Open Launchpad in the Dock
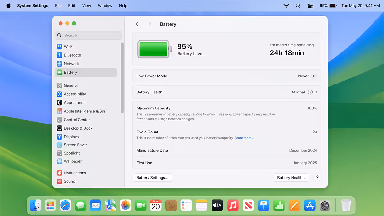 click(x=51, y=205)
